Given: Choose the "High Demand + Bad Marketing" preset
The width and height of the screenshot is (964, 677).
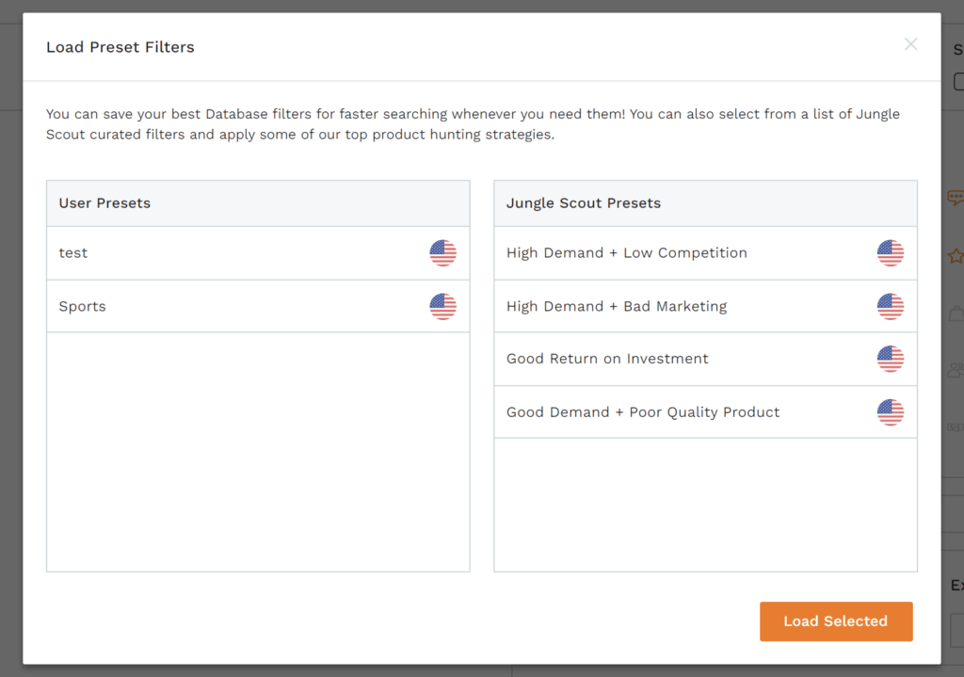Looking at the screenshot, I should tap(706, 306).
